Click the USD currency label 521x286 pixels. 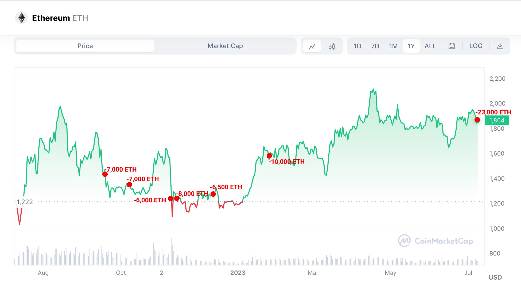495,277
